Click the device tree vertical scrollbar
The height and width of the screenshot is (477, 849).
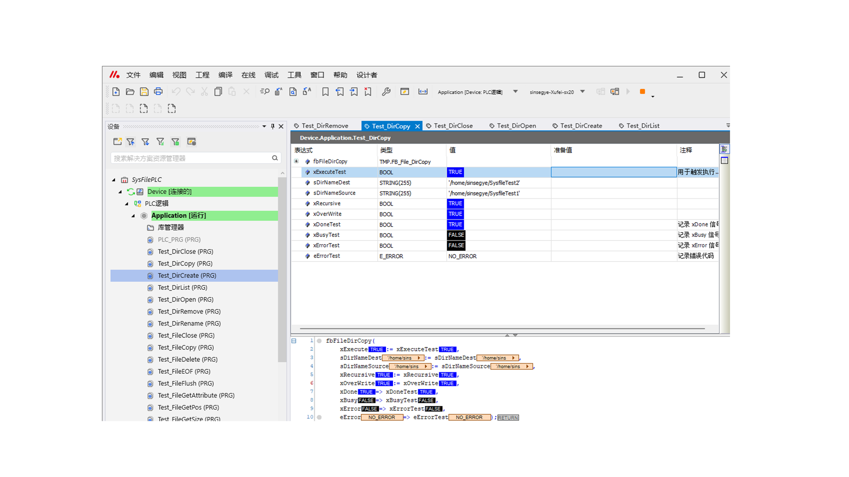(x=282, y=269)
